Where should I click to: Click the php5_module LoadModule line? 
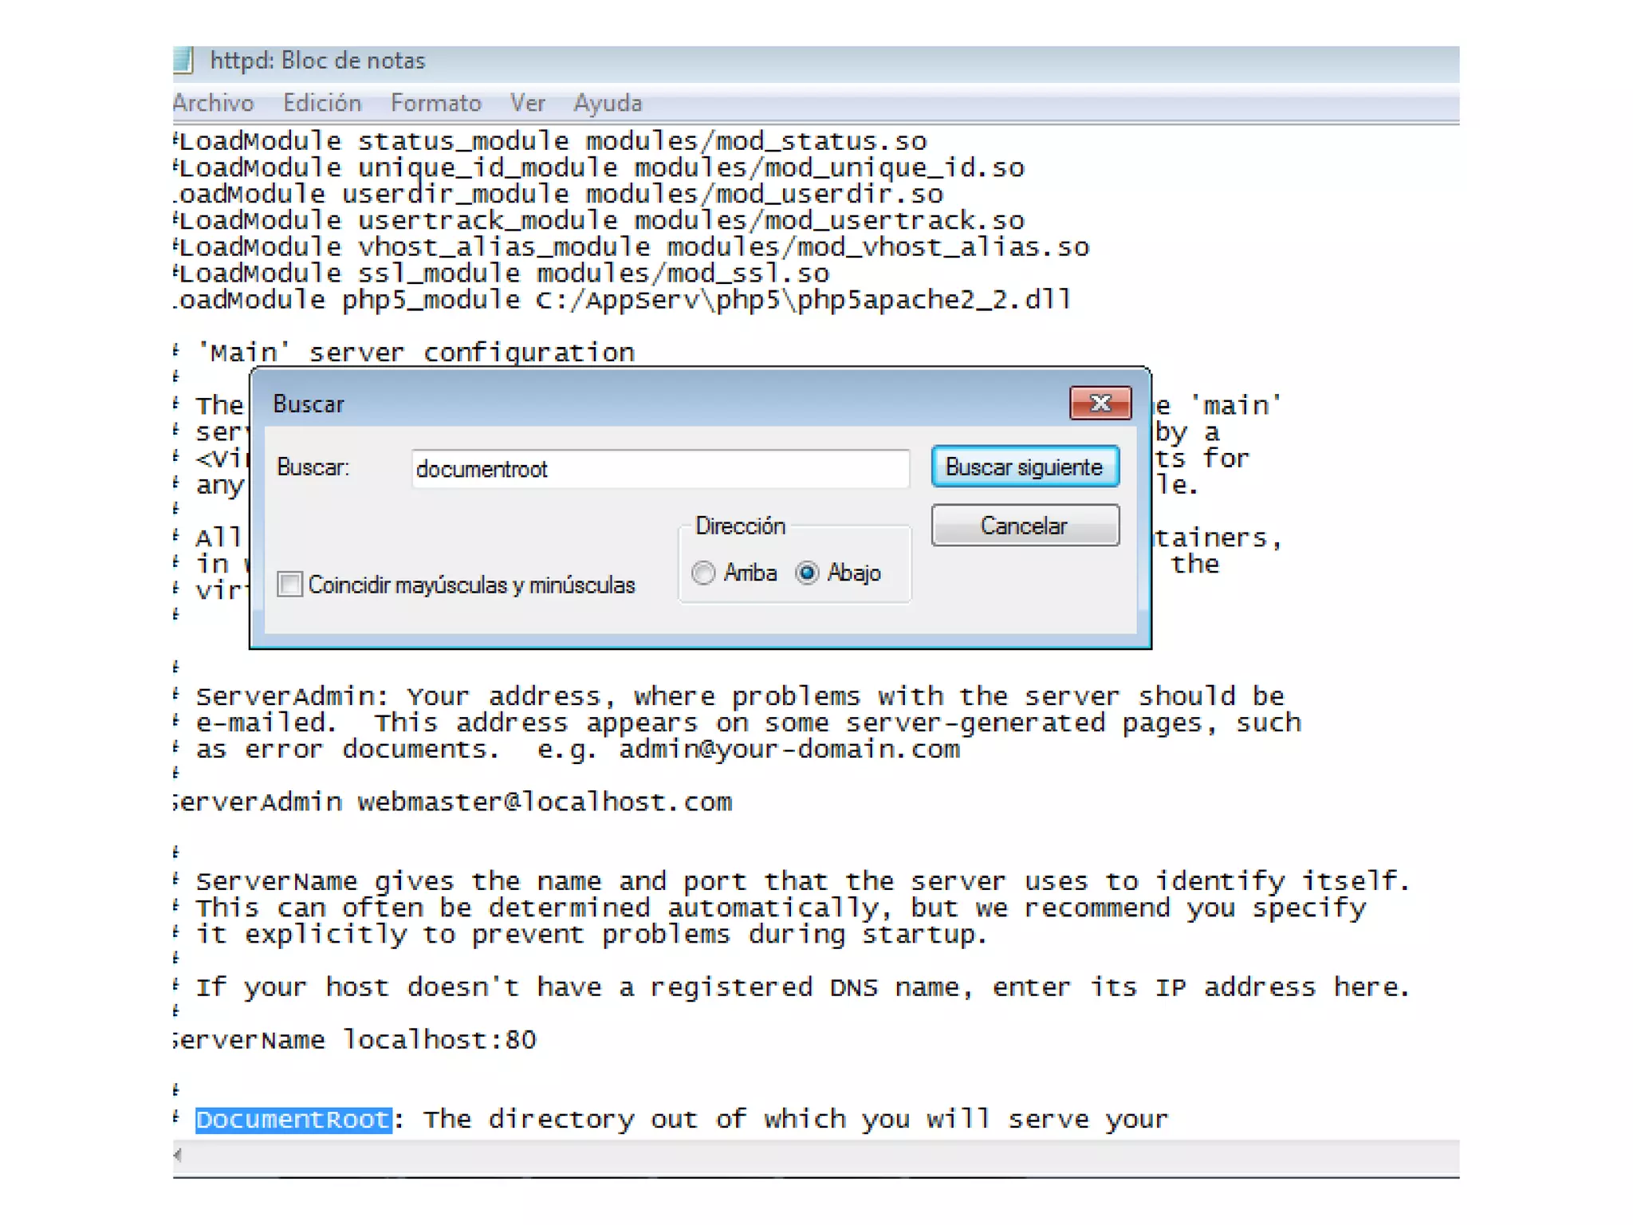point(622,301)
